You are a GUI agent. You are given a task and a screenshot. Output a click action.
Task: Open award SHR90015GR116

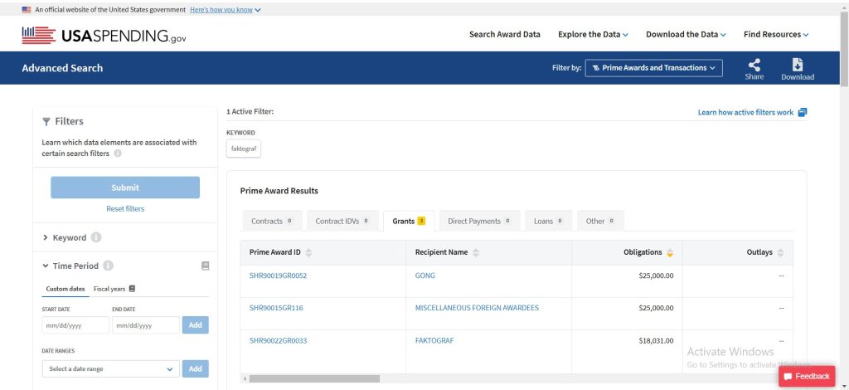[276, 308]
